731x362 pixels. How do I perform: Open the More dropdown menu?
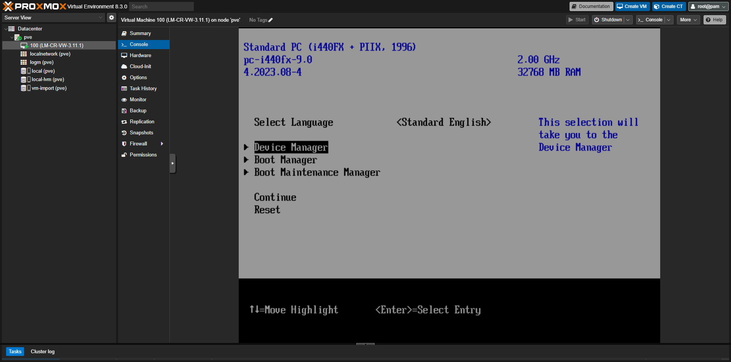tap(688, 19)
